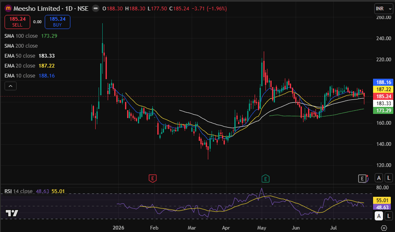This screenshot has width=395, height=232.
Task: Open the Meesho Limited symbol title
Action: click(51, 9)
